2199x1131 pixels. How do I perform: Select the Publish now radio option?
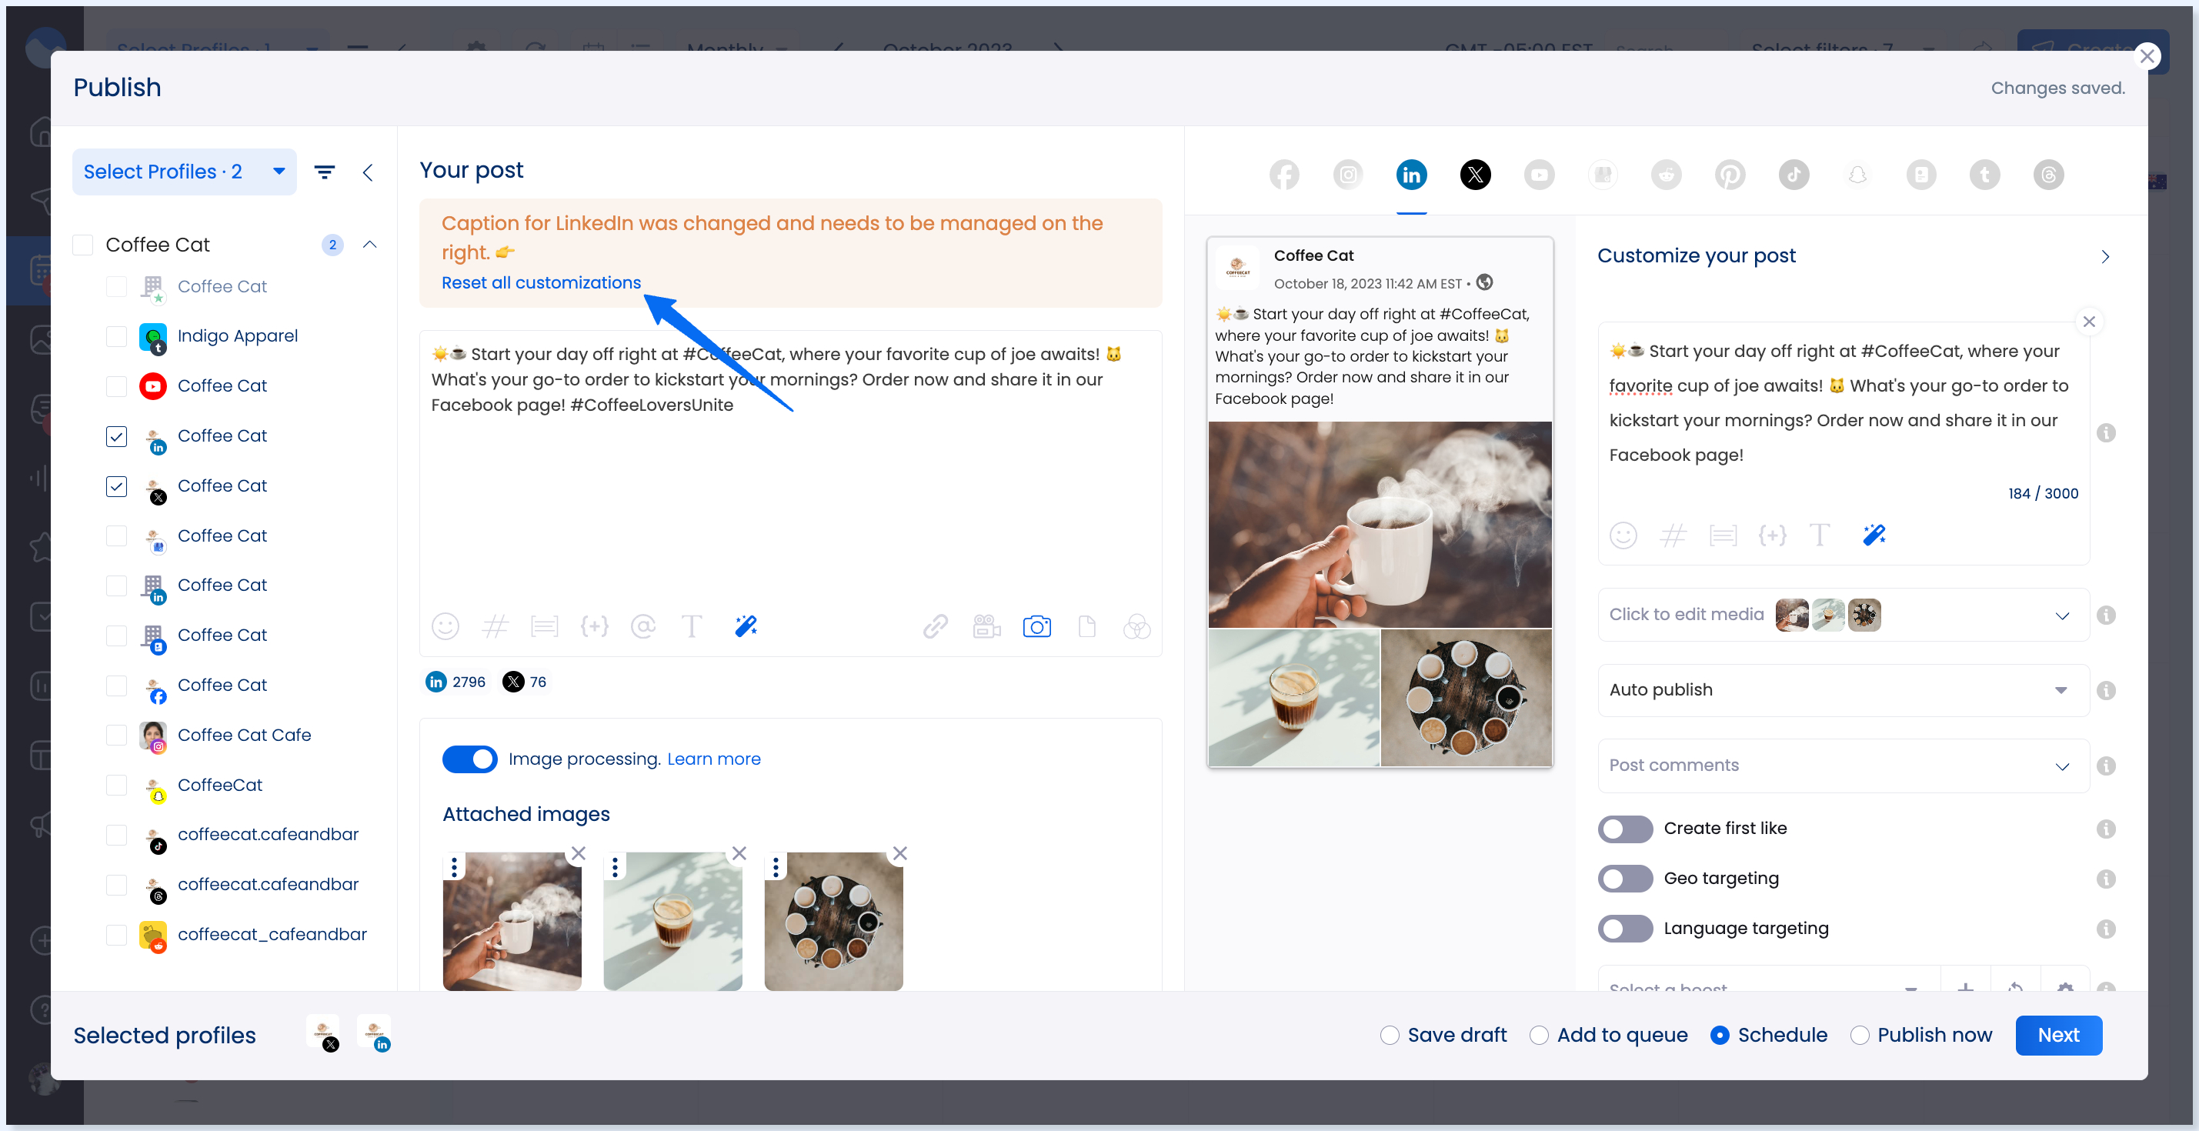point(1859,1036)
